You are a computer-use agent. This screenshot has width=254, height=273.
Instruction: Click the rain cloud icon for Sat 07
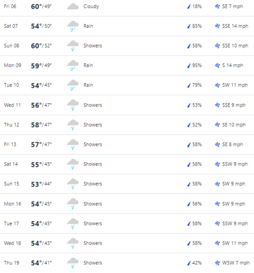[x=73, y=26]
